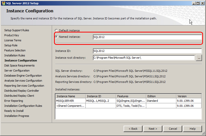Click the Instance ID text field

click(147, 51)
